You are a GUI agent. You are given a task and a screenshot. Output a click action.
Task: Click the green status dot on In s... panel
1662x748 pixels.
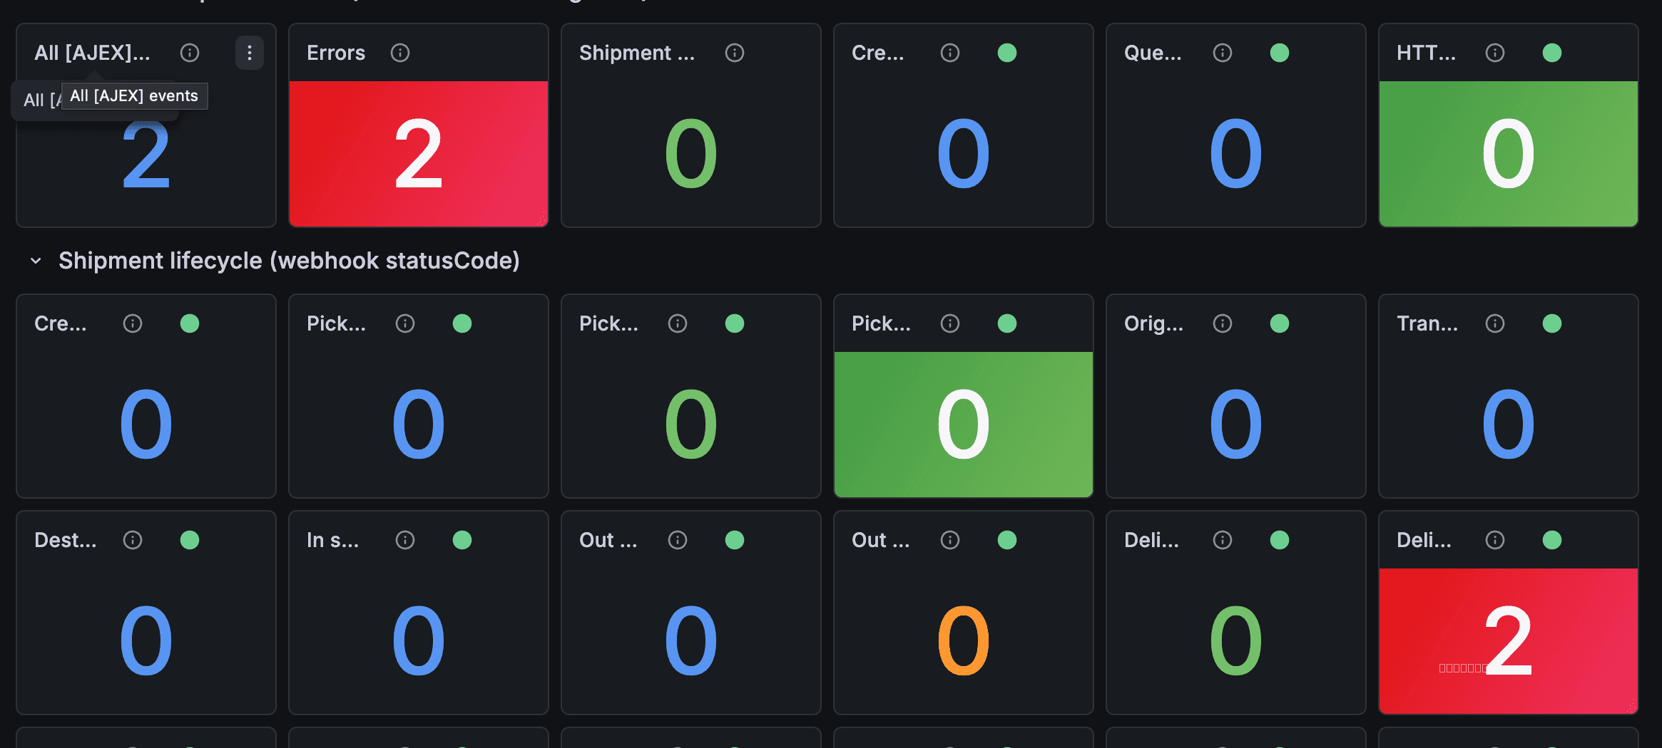(462, 540)
